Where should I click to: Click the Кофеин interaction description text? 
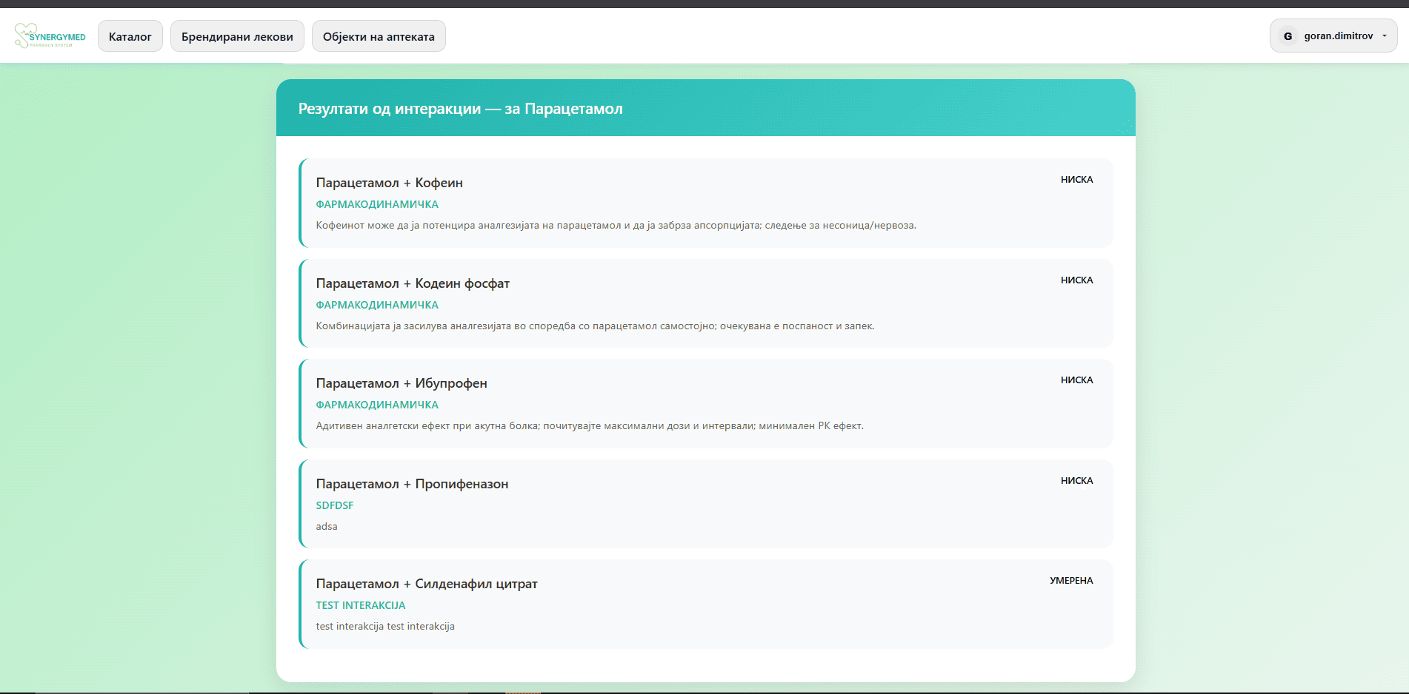(x=616, y=226)
